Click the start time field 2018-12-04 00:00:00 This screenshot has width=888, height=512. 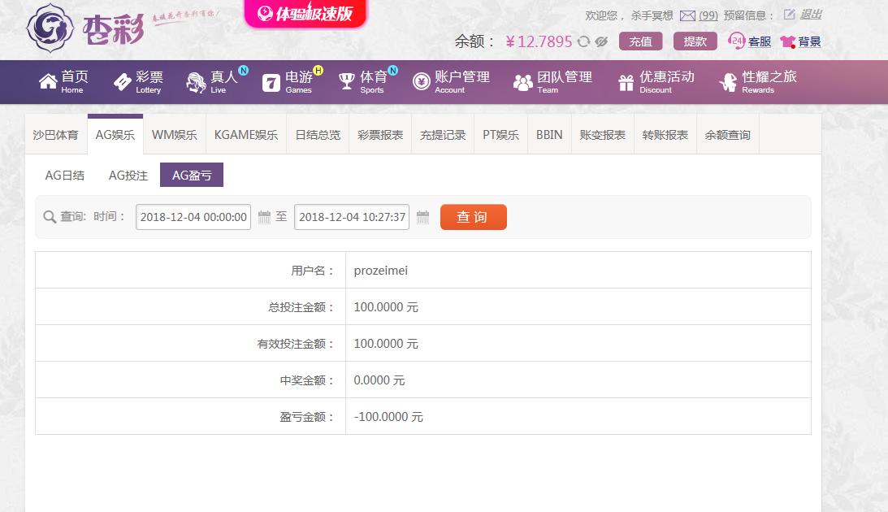click(193, 217)
